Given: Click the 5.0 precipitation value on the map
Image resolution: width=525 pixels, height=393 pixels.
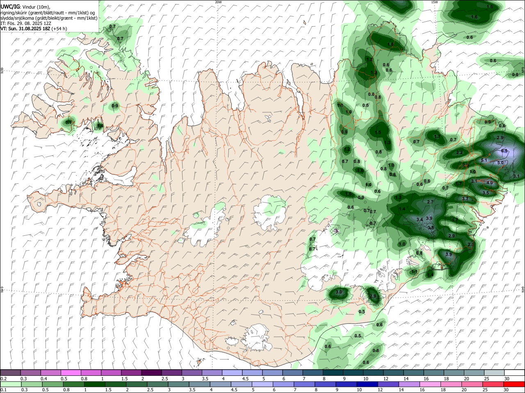Looking at the screenshot, I should [500, 163].
